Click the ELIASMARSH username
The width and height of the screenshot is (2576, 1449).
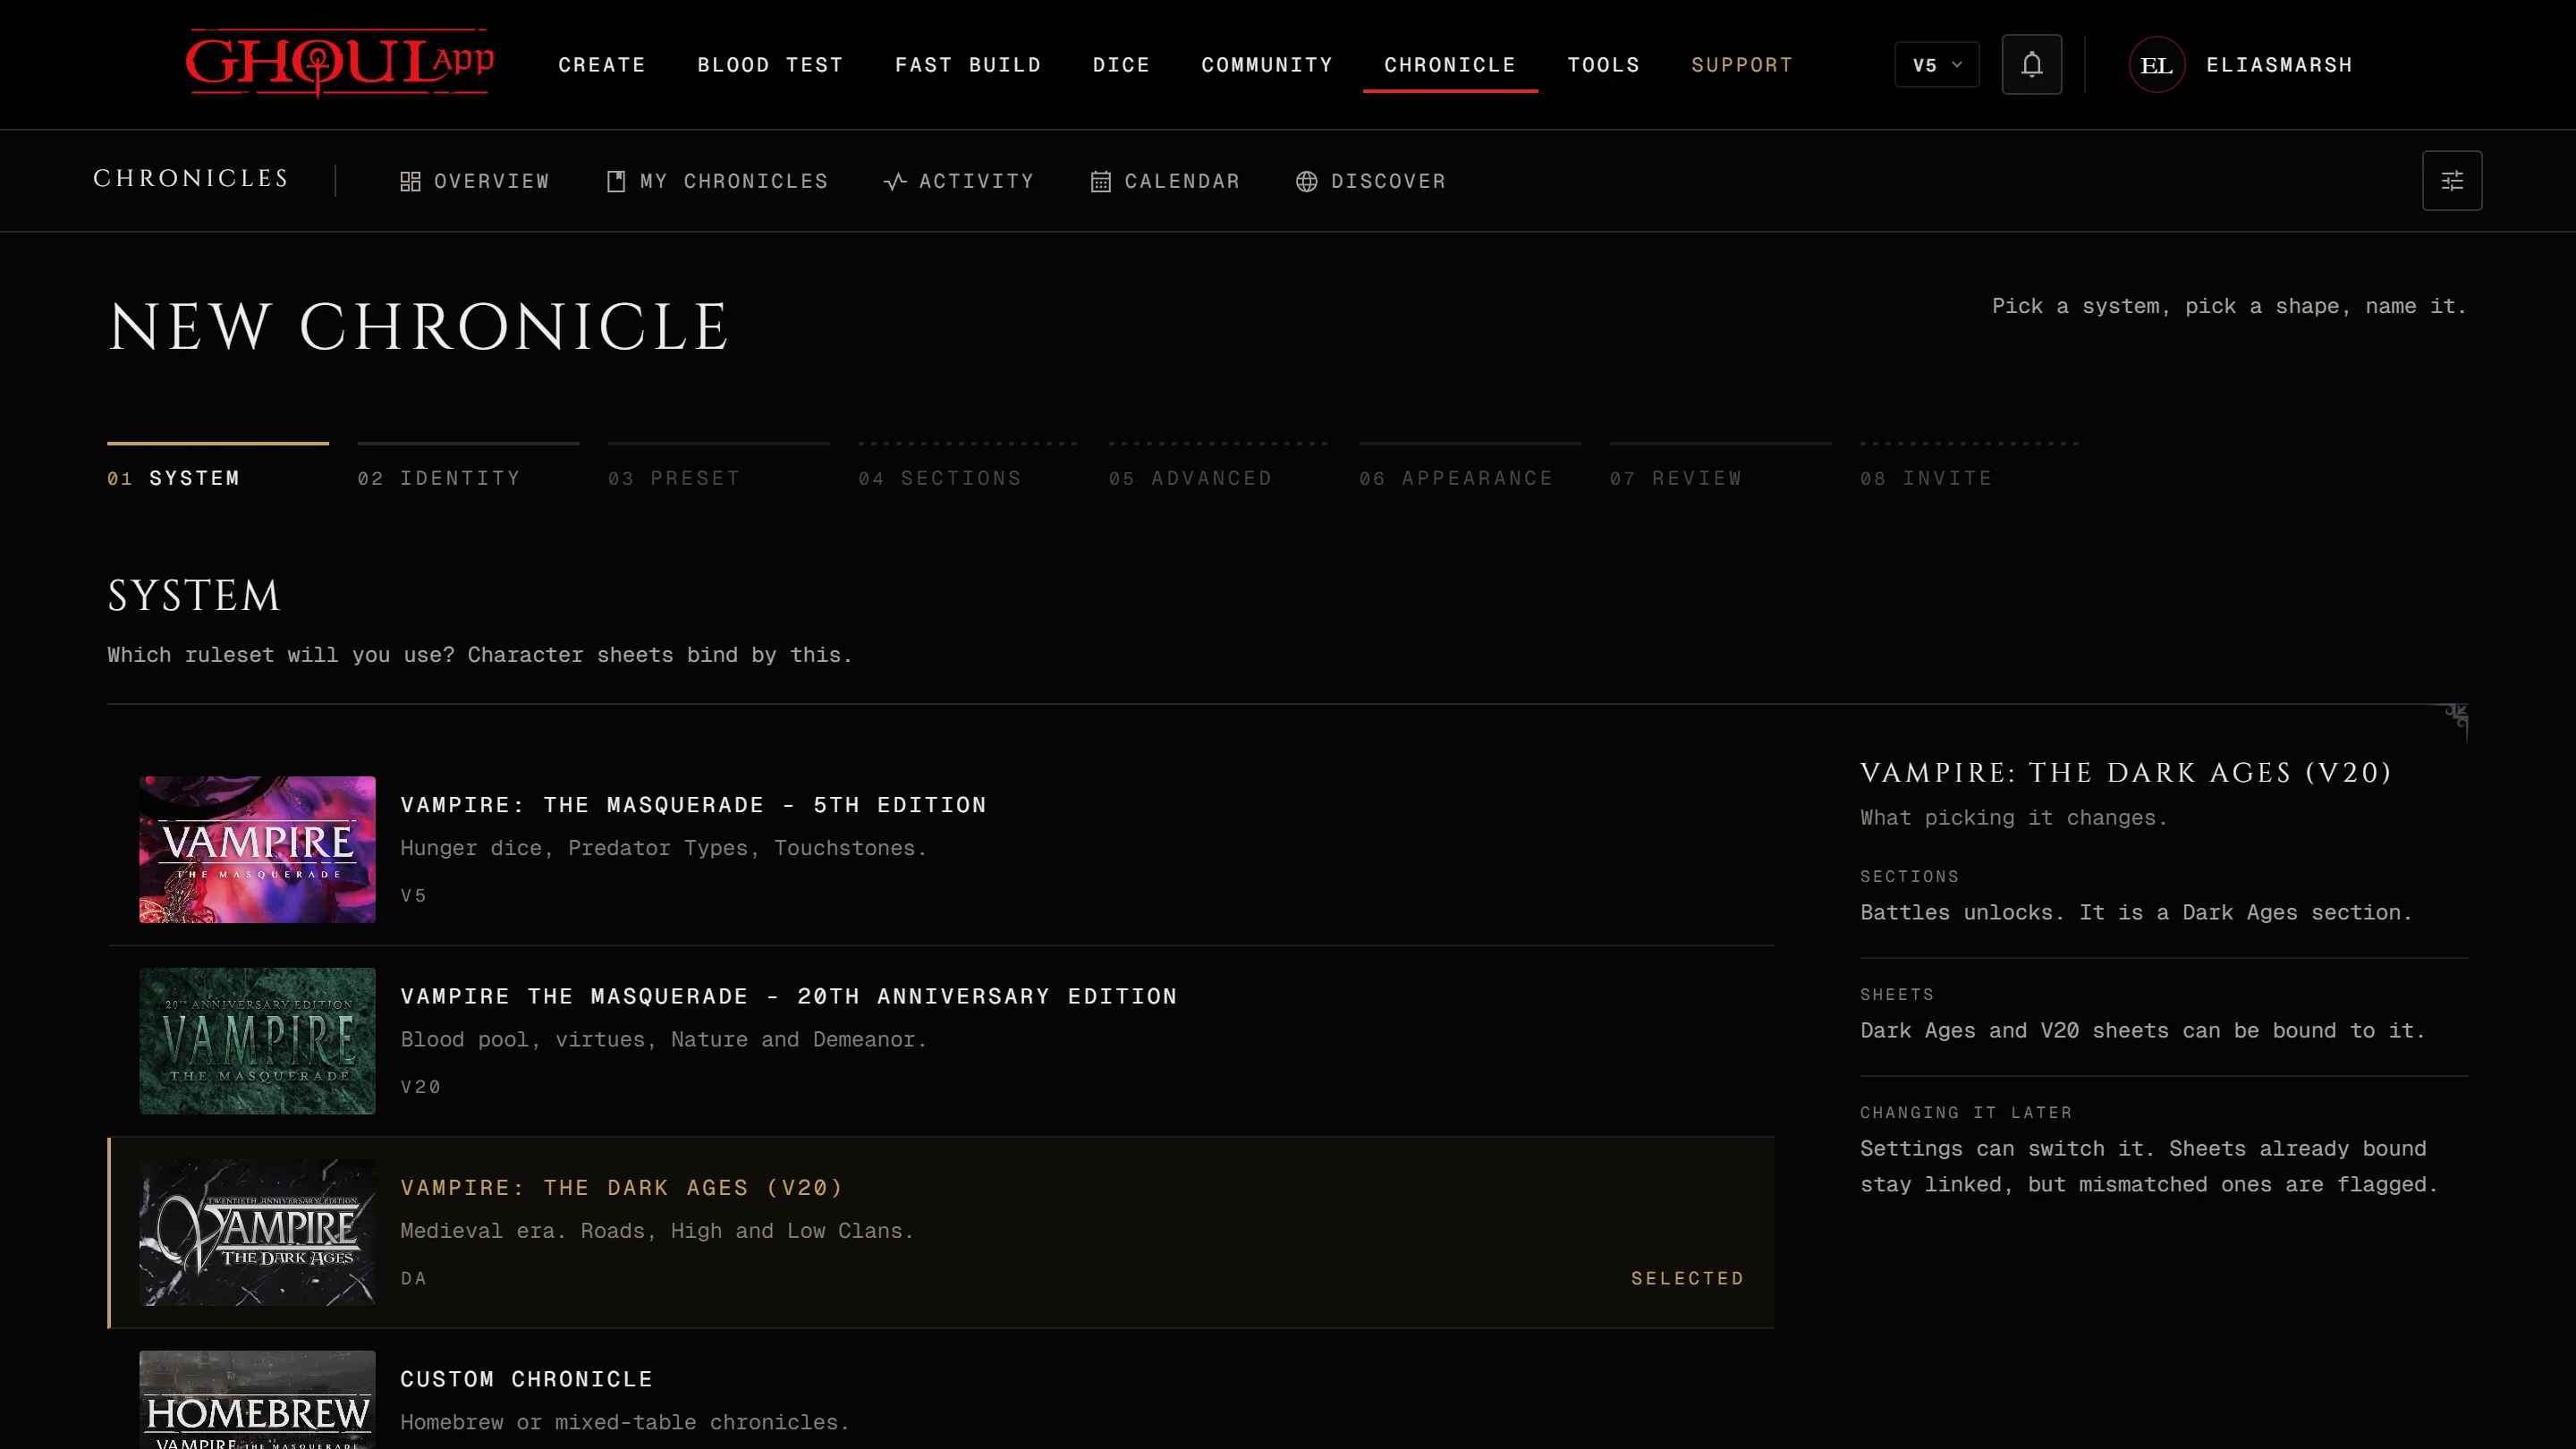[x=2279, y=65]
